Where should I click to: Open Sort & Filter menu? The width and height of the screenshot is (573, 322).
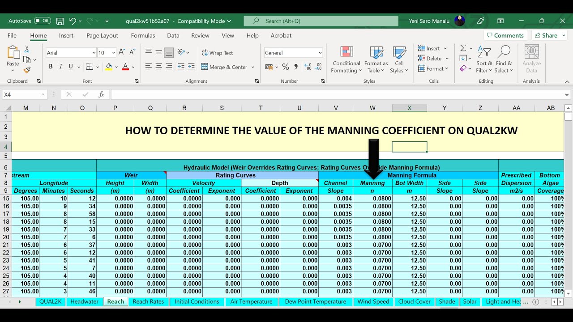(484, 59)
